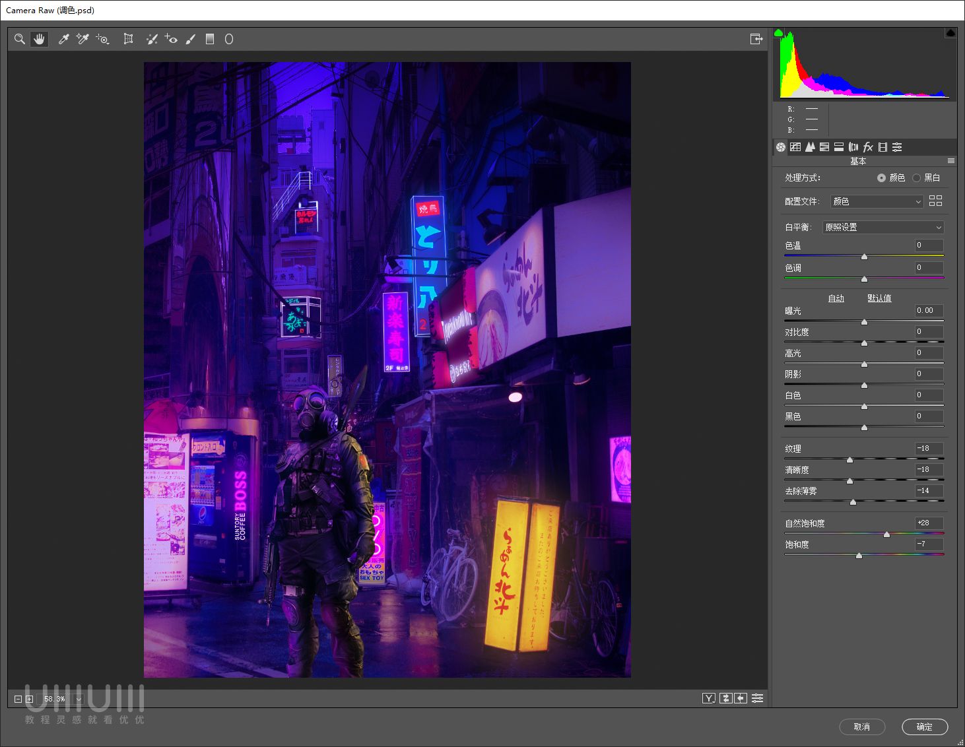Adjust the 曝光 exposure slider

[864, 321]
